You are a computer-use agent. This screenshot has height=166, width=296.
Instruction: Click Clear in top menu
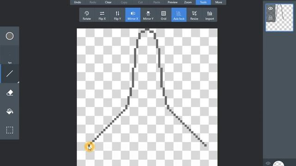point(108,2)
